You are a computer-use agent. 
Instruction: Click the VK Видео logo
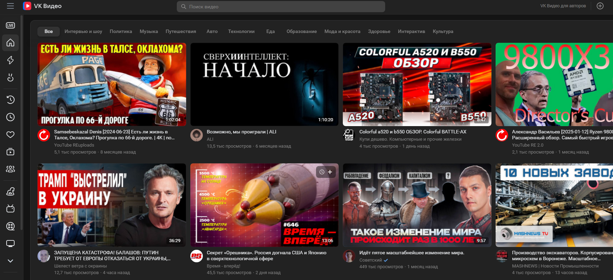click(42, 6)
